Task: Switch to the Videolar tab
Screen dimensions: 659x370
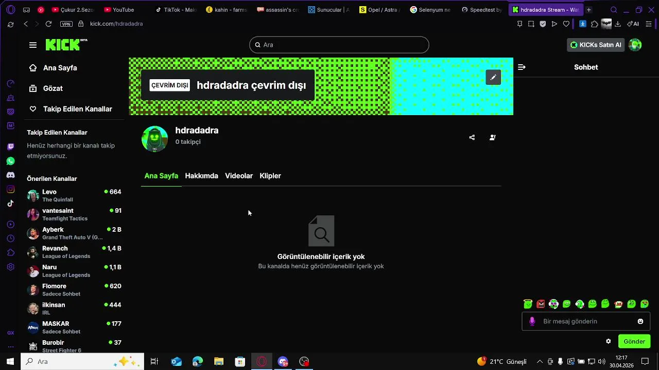Action: (x=239, y=176)
